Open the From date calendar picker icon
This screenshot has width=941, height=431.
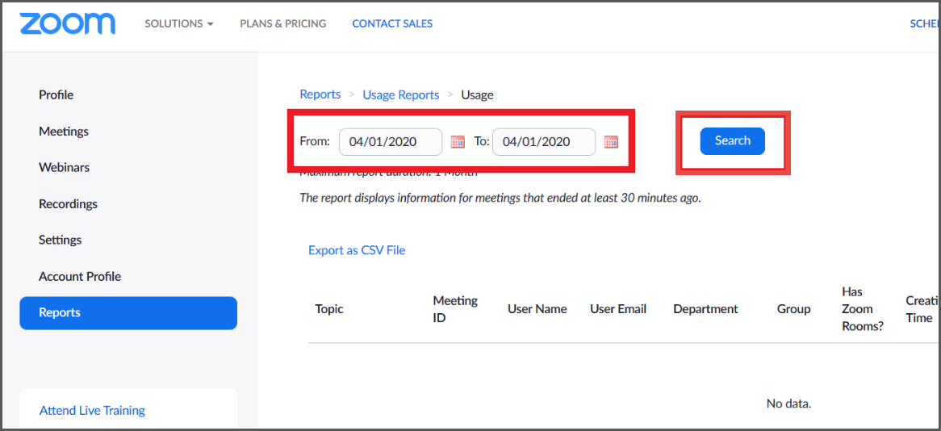[458, 142]
